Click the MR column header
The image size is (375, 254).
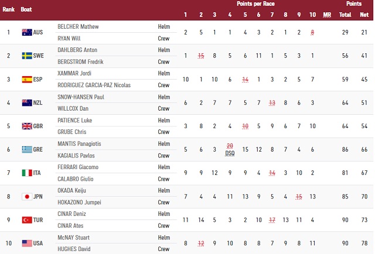pos(327,15)
